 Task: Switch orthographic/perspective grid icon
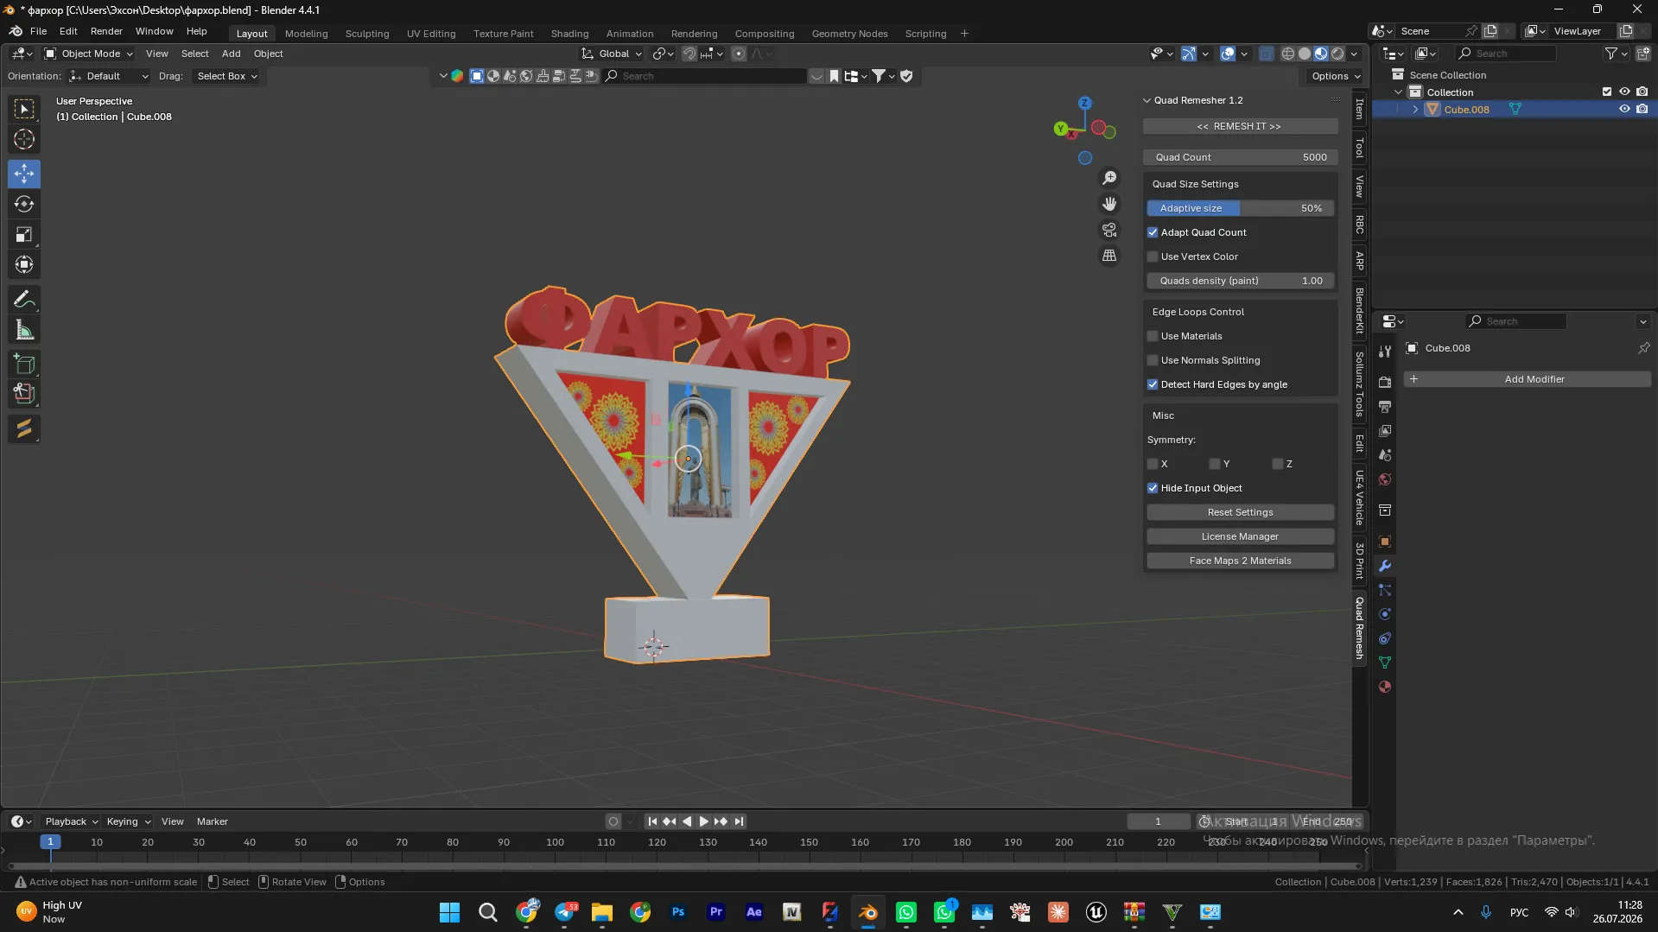[1109, 256]
